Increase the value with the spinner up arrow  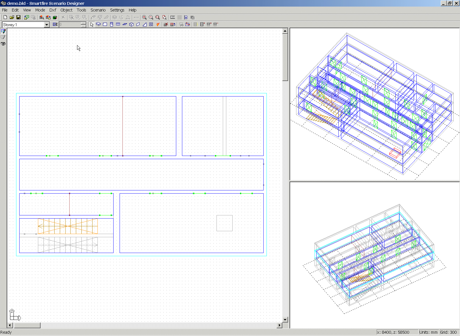point(83,23)
